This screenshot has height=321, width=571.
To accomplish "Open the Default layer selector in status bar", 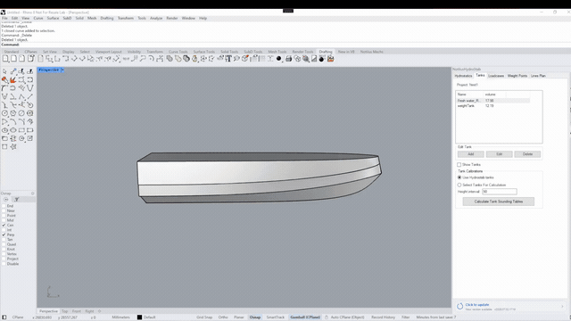I will coord(146,317).
